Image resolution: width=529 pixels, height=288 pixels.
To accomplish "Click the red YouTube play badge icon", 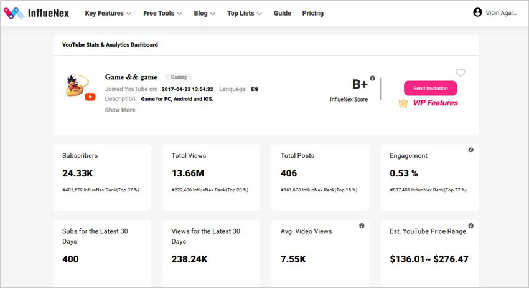I will pyautogui.click(x=90, y=97).
